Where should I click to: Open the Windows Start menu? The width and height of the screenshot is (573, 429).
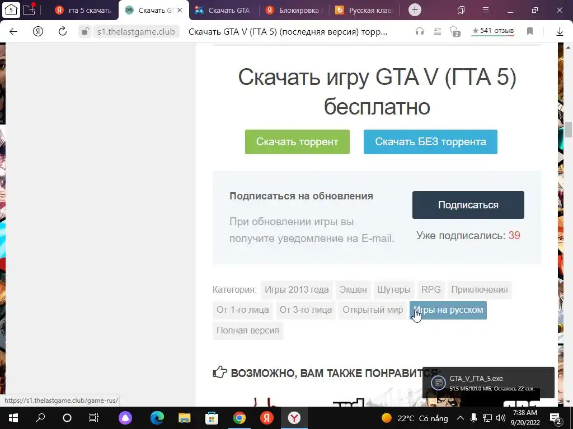[13, 418]
